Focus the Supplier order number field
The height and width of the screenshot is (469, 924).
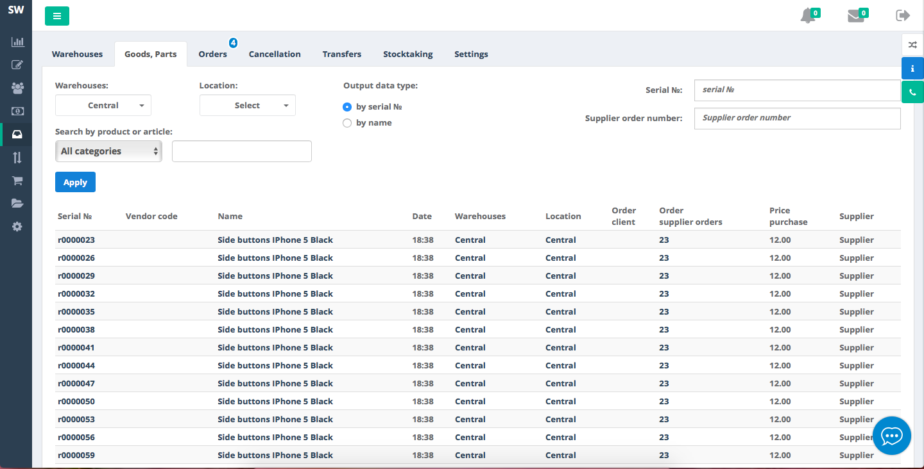(798, 119)
